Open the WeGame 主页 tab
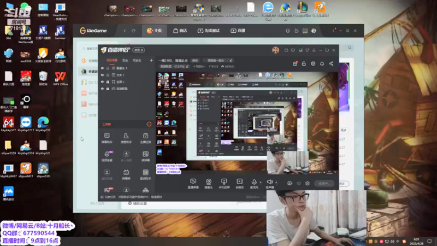 tap(155, 31)
